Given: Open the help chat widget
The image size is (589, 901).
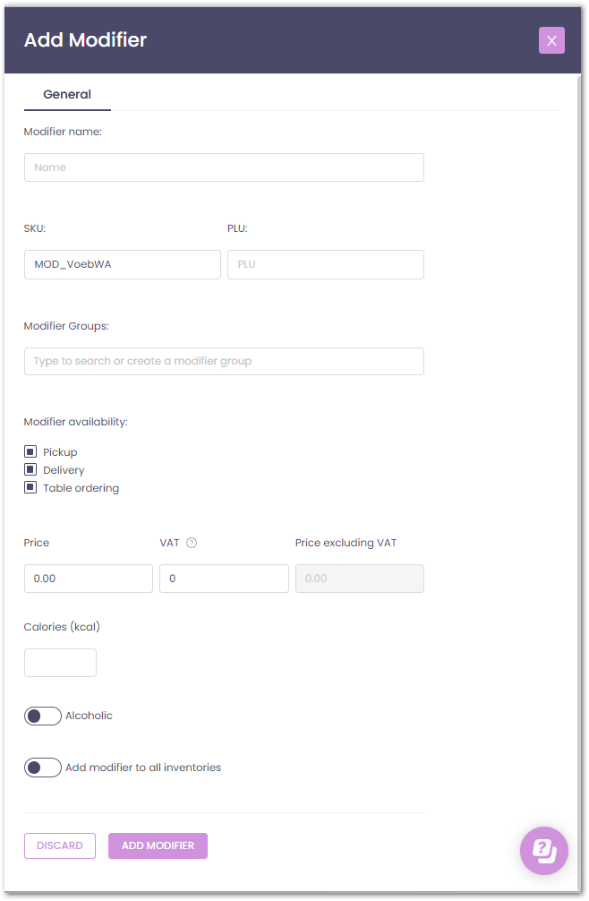Looking at the screenshot, I should coord(544,850).
